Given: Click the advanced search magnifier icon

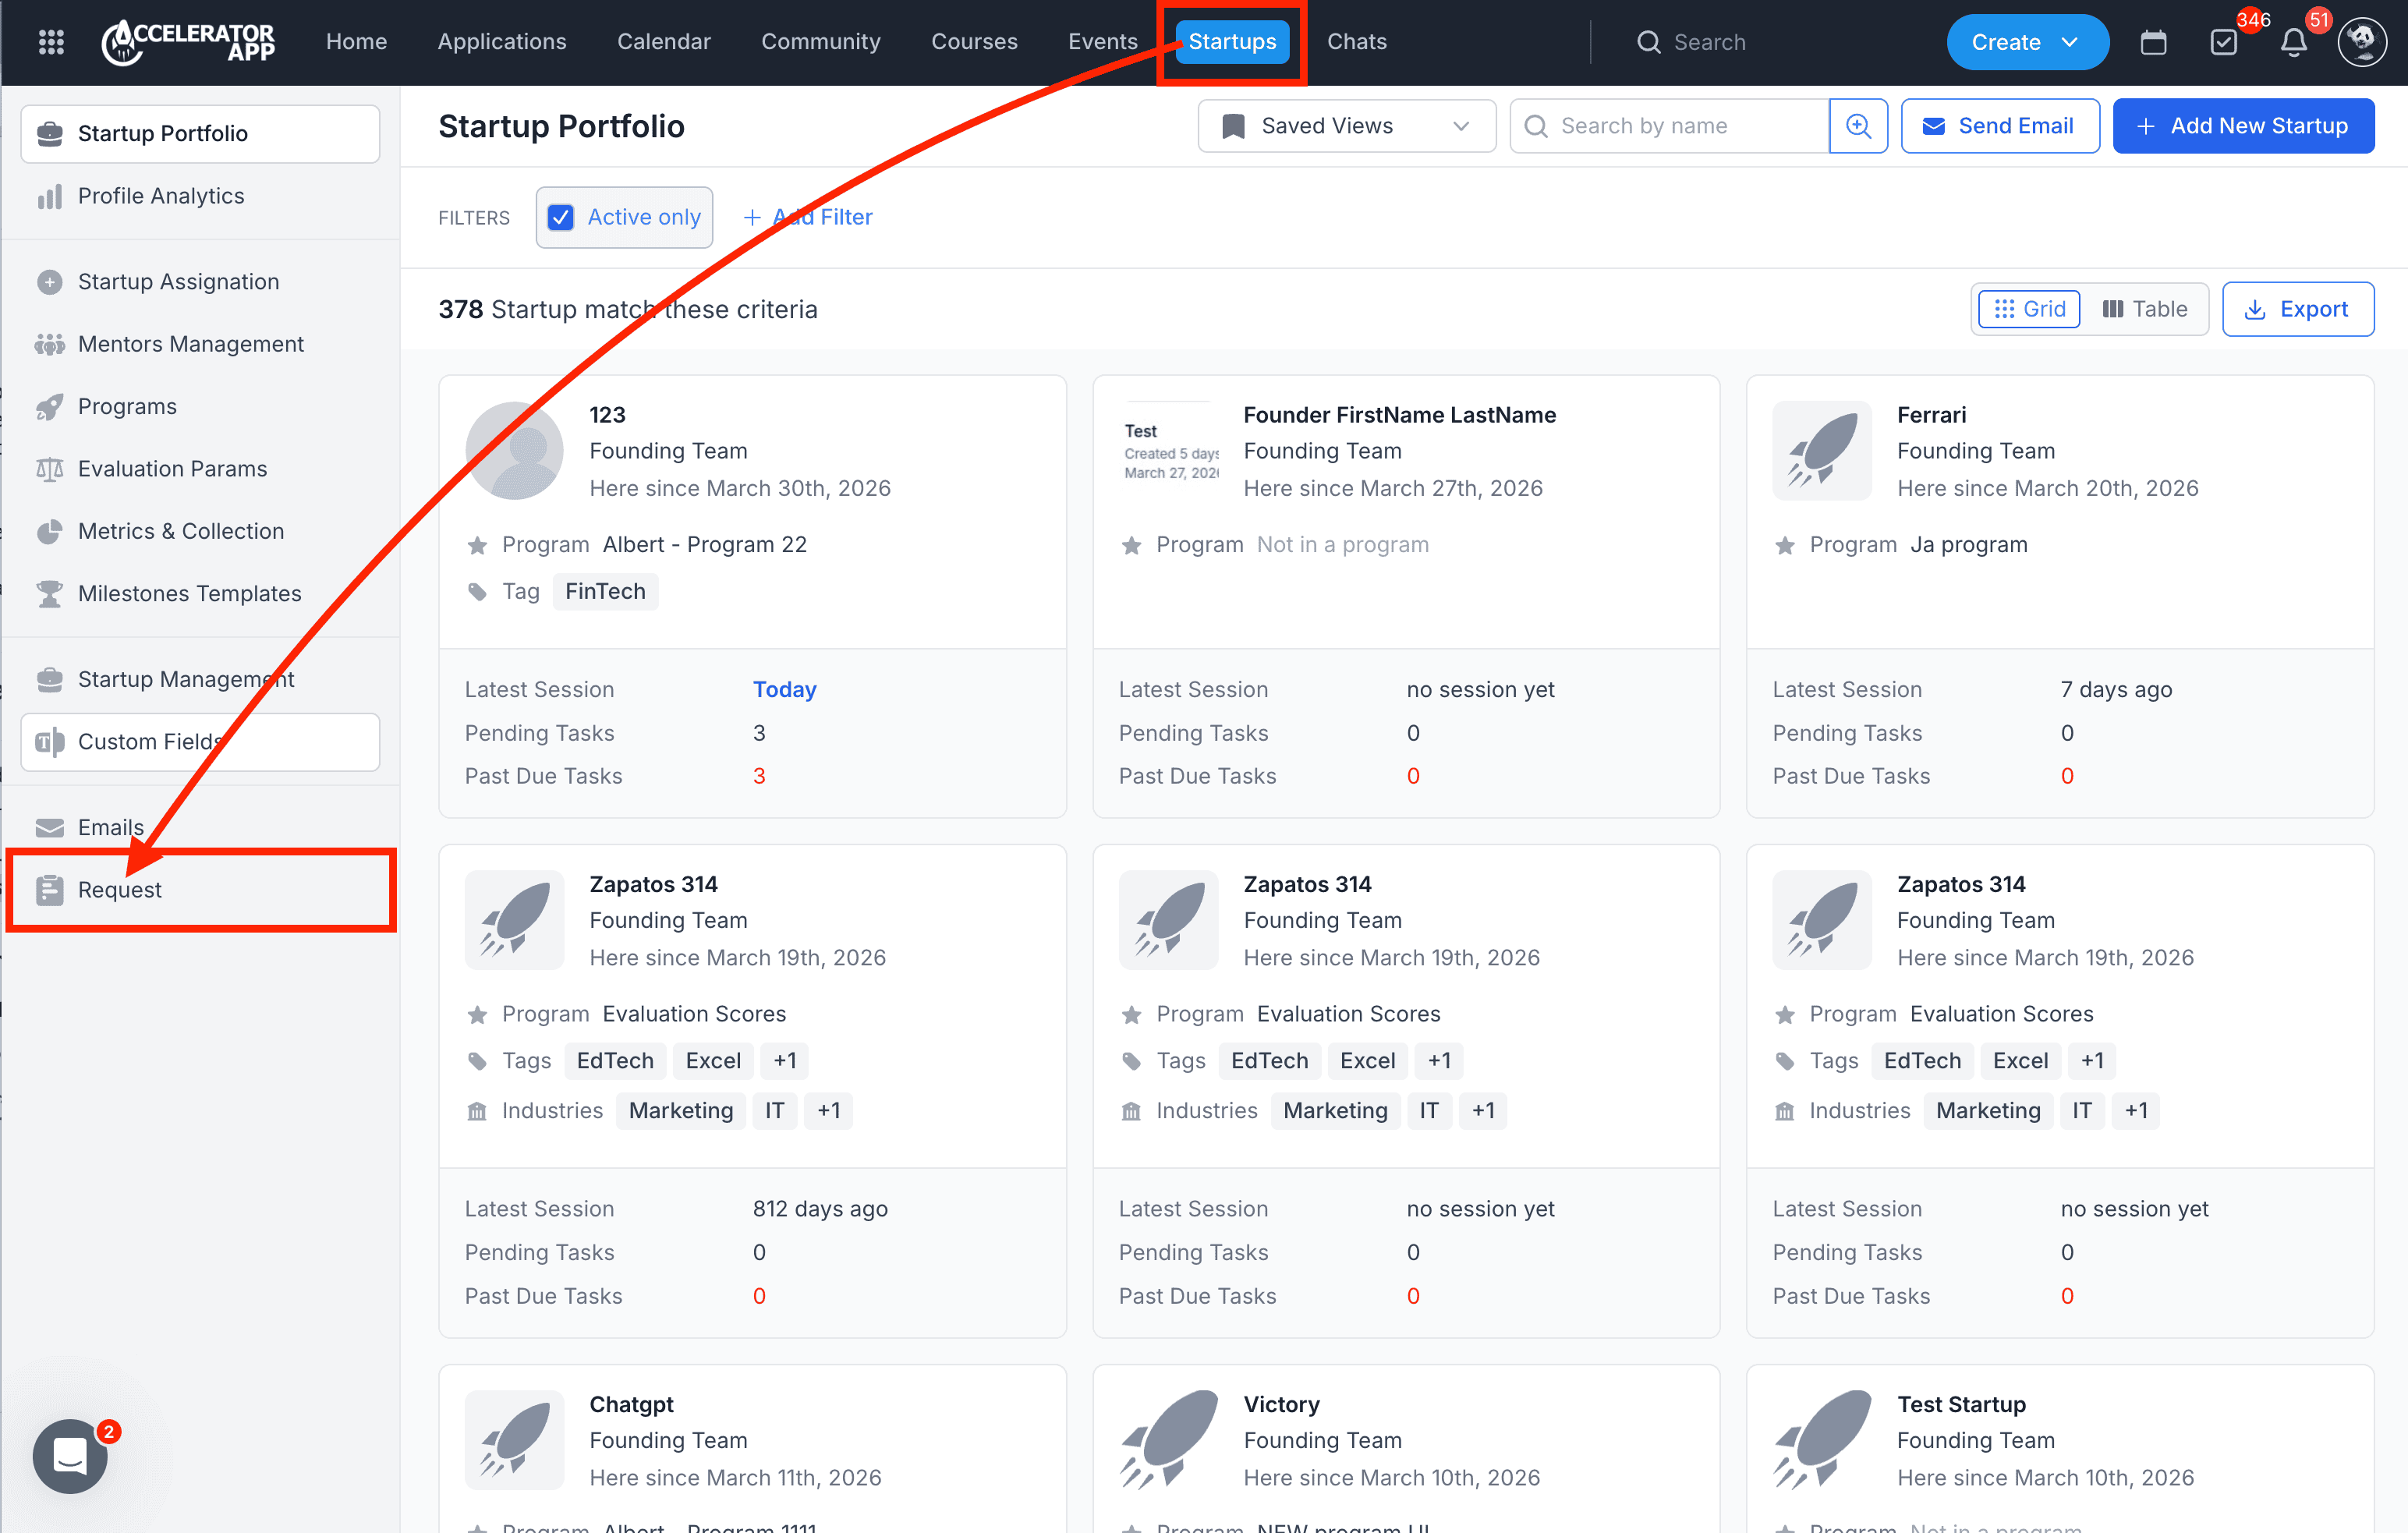Looking at the screenshot, I should point(1858,126).
